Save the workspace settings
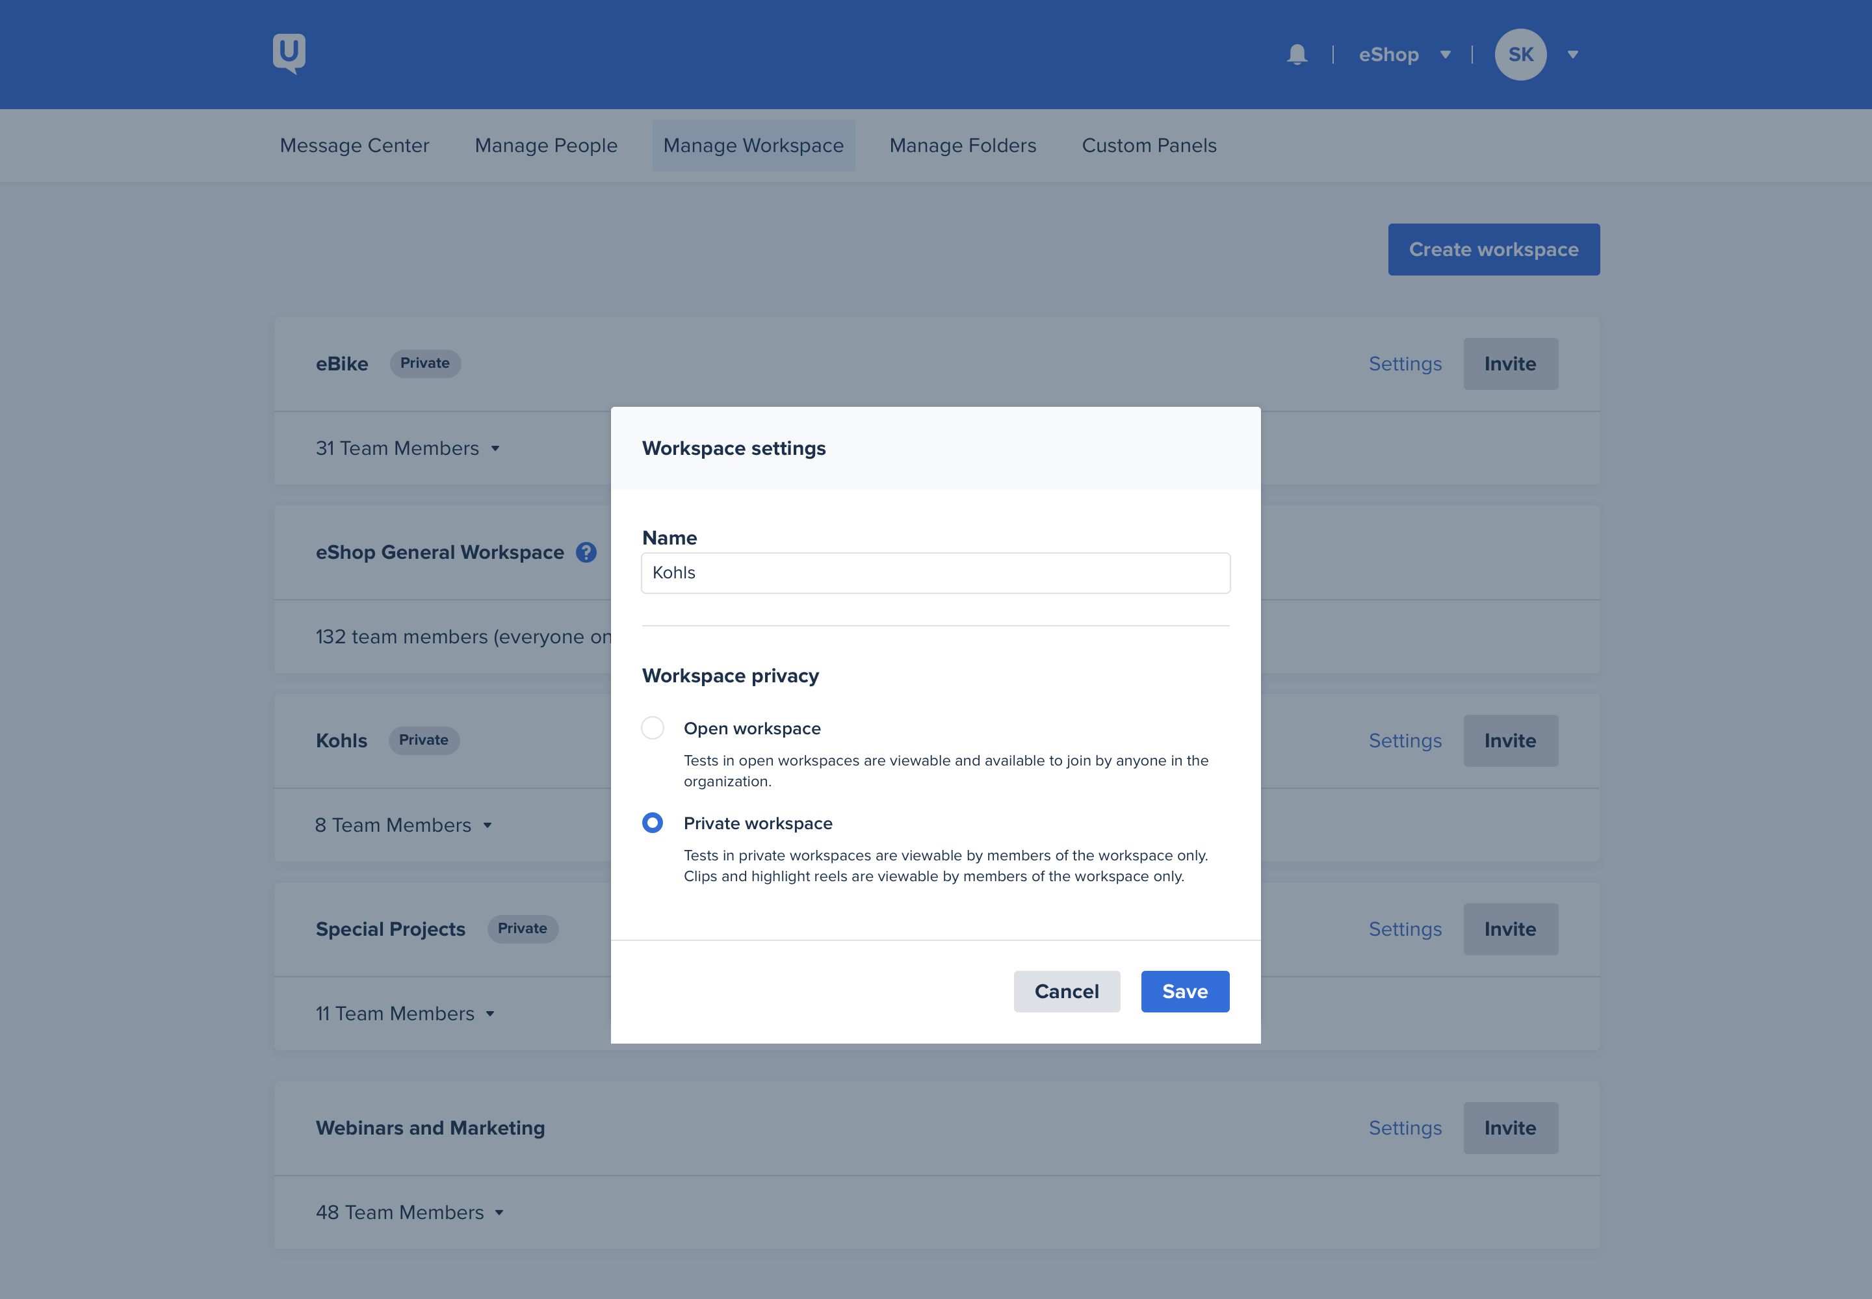 [1185, 992]
